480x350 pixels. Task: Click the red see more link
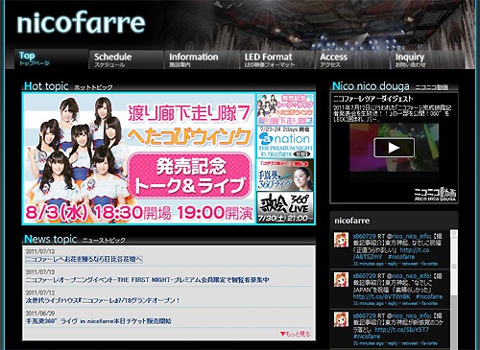tap(295, 334)
